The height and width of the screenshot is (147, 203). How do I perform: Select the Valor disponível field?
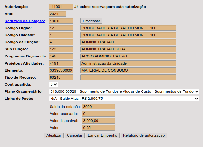[x=98, y=121]
